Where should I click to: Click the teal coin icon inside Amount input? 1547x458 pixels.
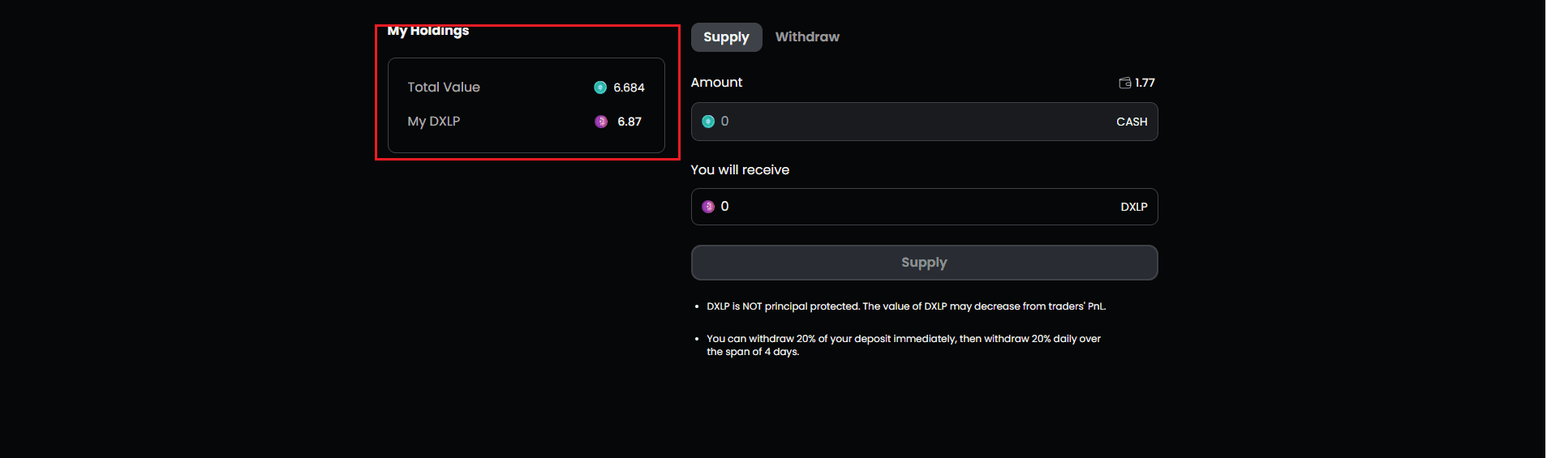708,122
